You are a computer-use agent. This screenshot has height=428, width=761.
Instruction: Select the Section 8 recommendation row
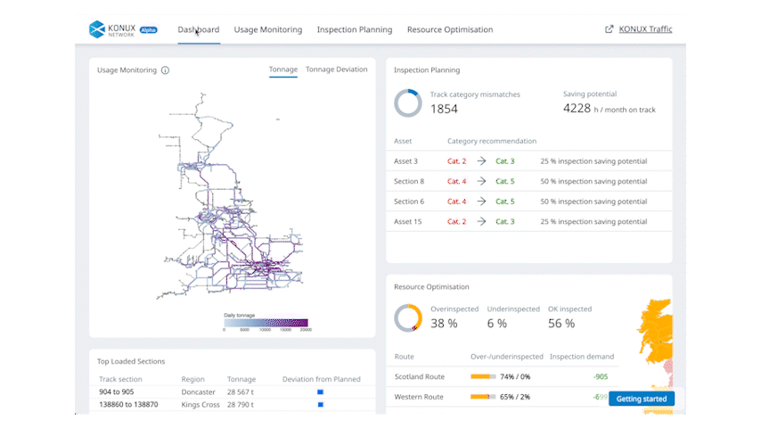[528, 181]
